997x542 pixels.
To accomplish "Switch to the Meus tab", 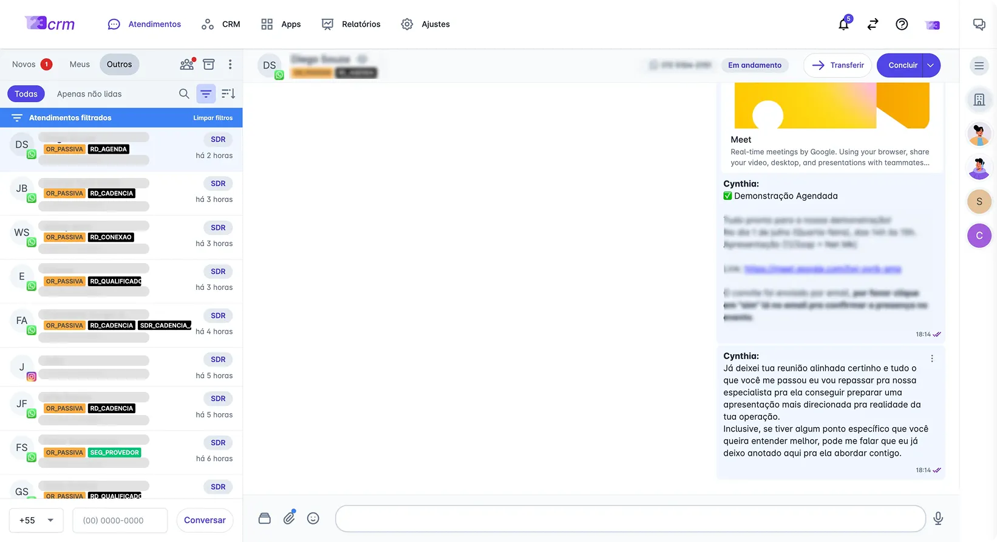I will coord(80,64).
